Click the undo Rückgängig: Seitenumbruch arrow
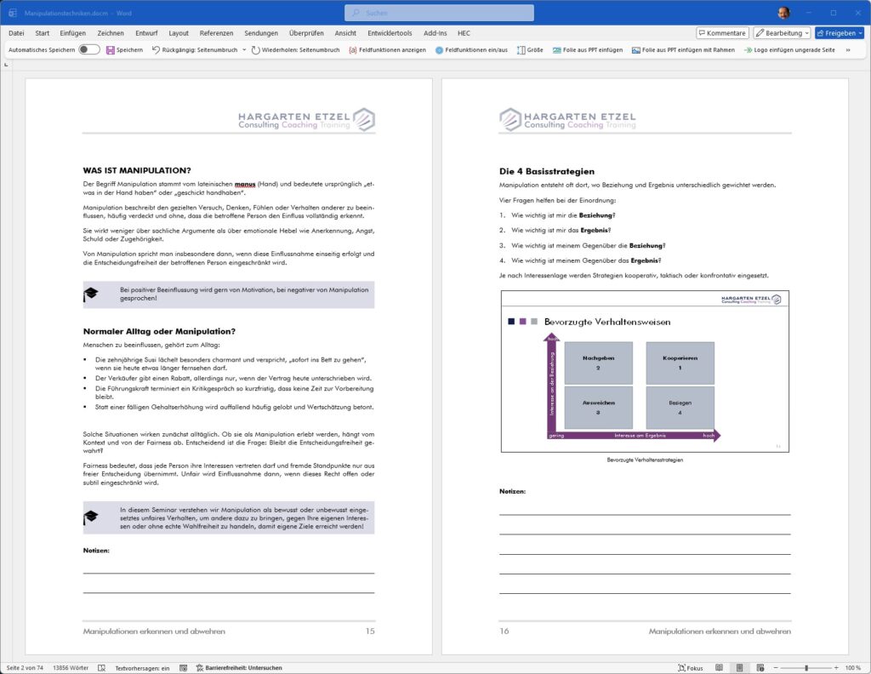This screenshot has height=674, width=871. pos(157,50)
